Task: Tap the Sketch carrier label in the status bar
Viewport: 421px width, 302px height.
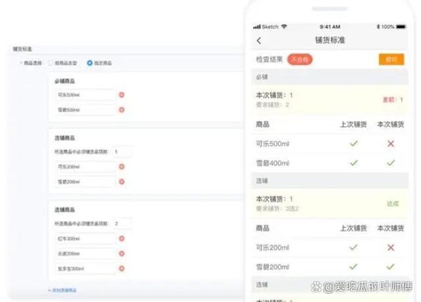Action: [x=270, y=27]
